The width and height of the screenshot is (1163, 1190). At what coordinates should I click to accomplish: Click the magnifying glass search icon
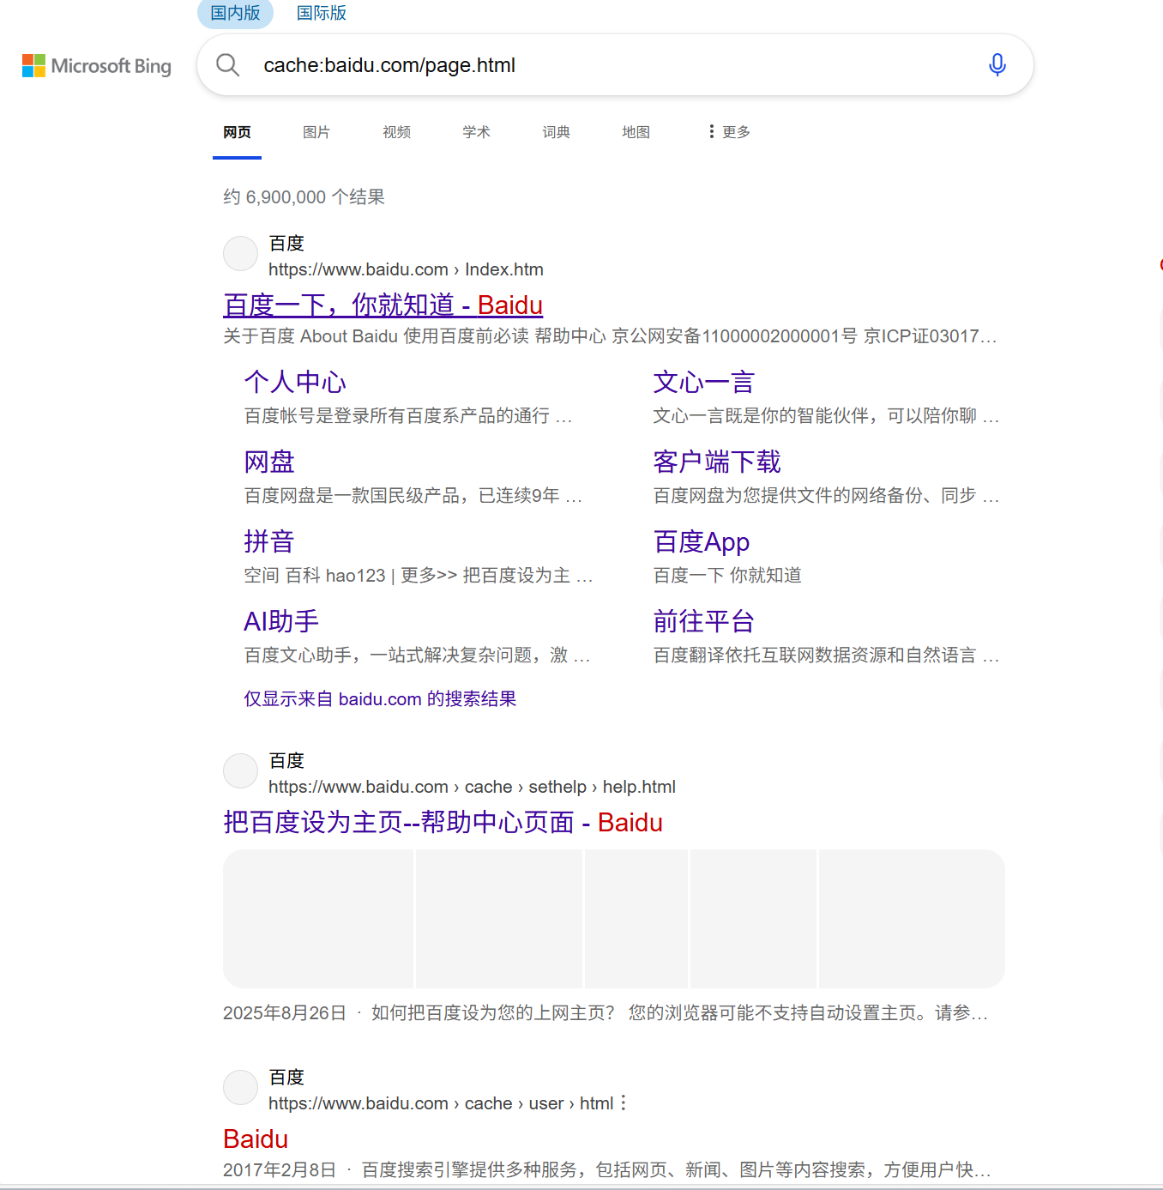(x=227, y=64)
